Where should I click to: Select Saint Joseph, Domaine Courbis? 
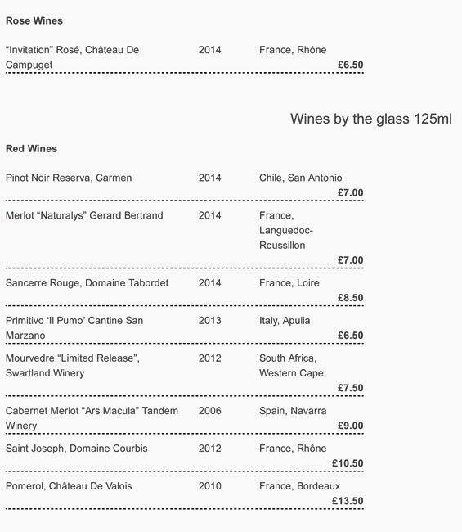77,449
